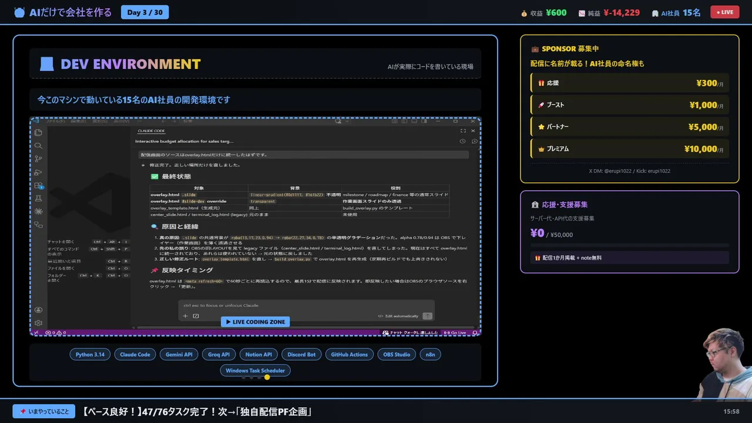Maximize the Claude Code panel
This screenshot has width=752, height=423.
[x=463, y=131]
